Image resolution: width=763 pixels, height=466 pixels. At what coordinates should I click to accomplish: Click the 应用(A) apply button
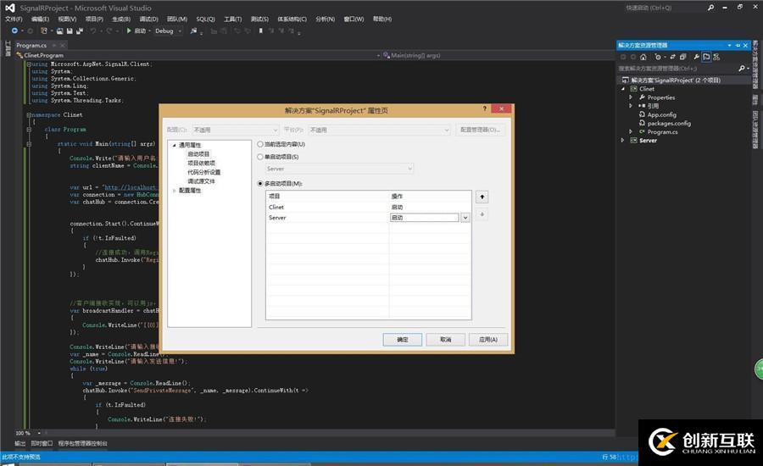pyautogui.click(x=488, y=340)
